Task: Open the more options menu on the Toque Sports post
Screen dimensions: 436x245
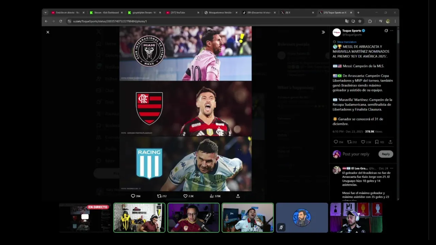Action: [x=392, y=31]
